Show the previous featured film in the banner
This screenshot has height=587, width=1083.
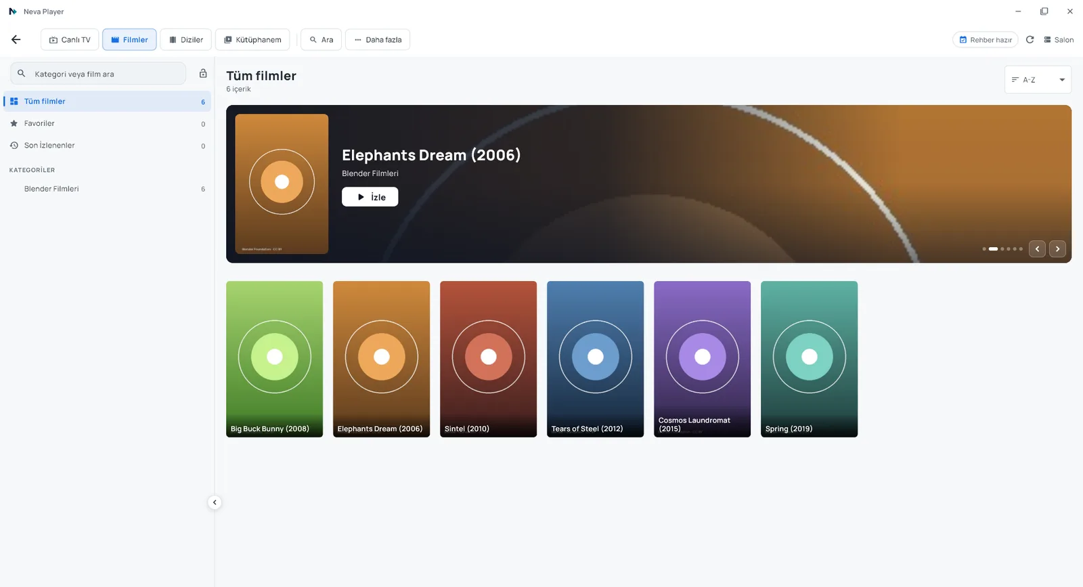coord(1037,249)
